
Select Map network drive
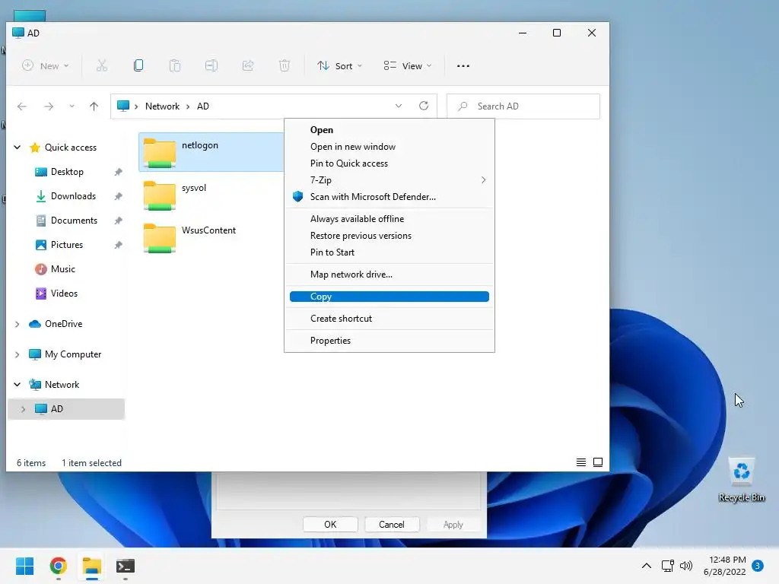[389, 274]
